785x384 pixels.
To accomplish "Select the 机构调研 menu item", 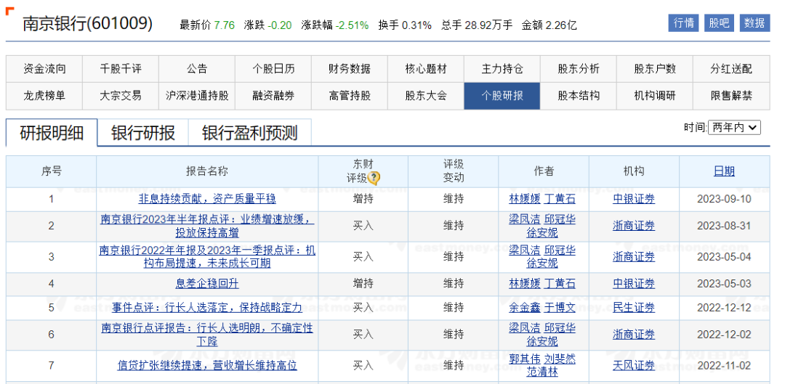I will coord(655,96).
